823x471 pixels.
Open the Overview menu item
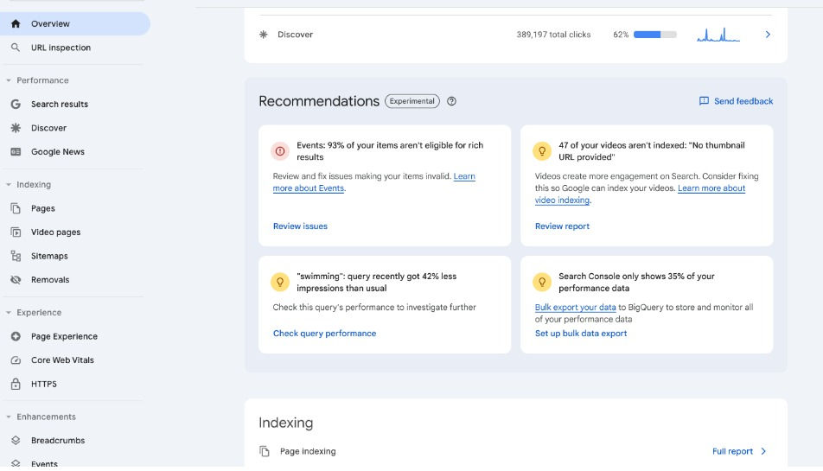(75, 23)
